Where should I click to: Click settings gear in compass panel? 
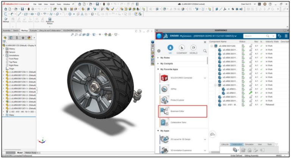[x=159, y=50]
